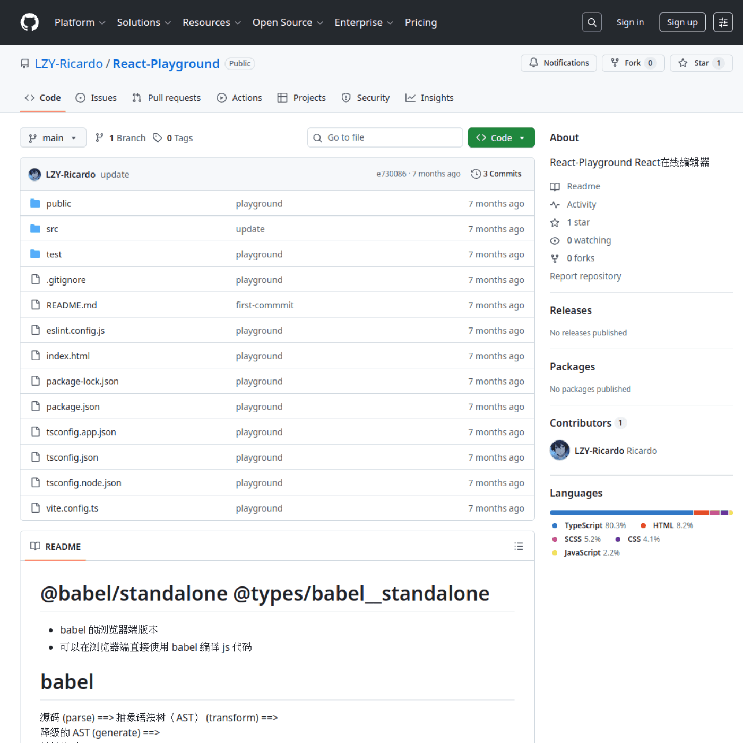Click the branch icon next to 1 Branch
This screenshot has height=743, width=743.
[x=100, y=137]
